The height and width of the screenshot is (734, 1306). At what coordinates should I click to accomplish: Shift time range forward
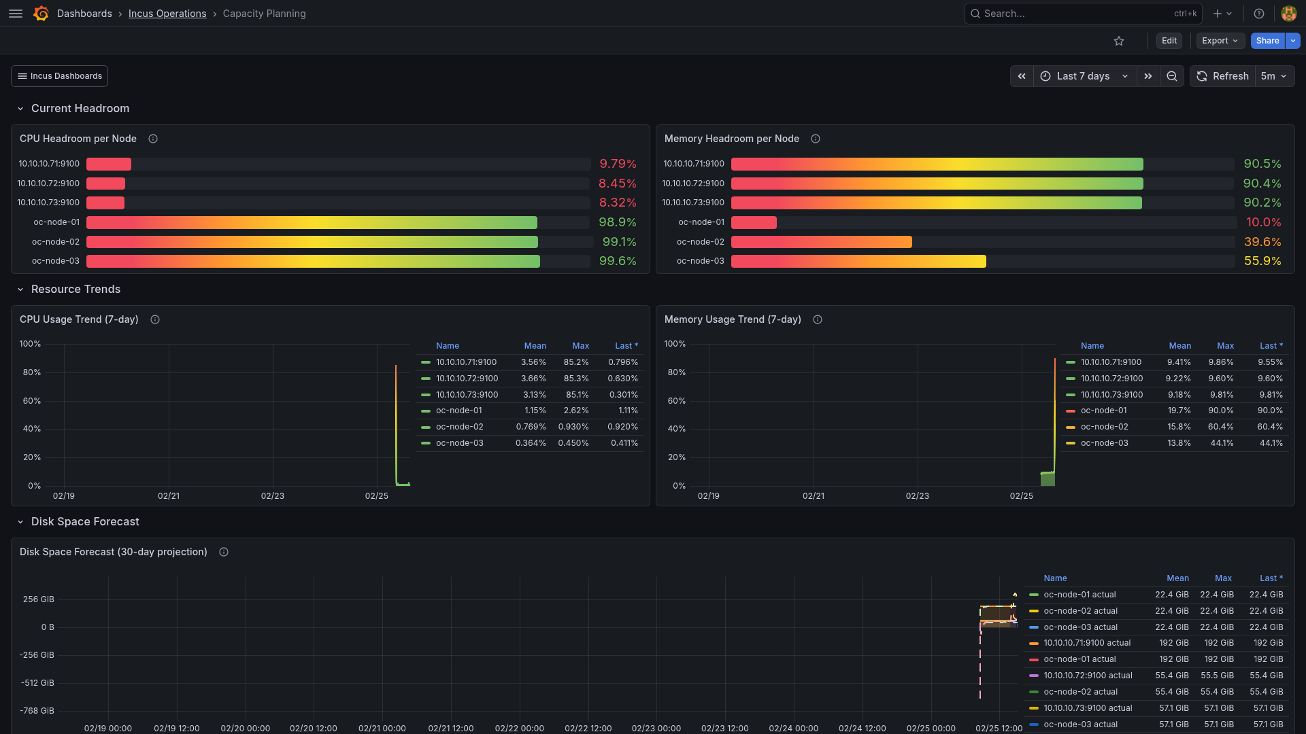pyautogui.click(x=1148, y=76)
